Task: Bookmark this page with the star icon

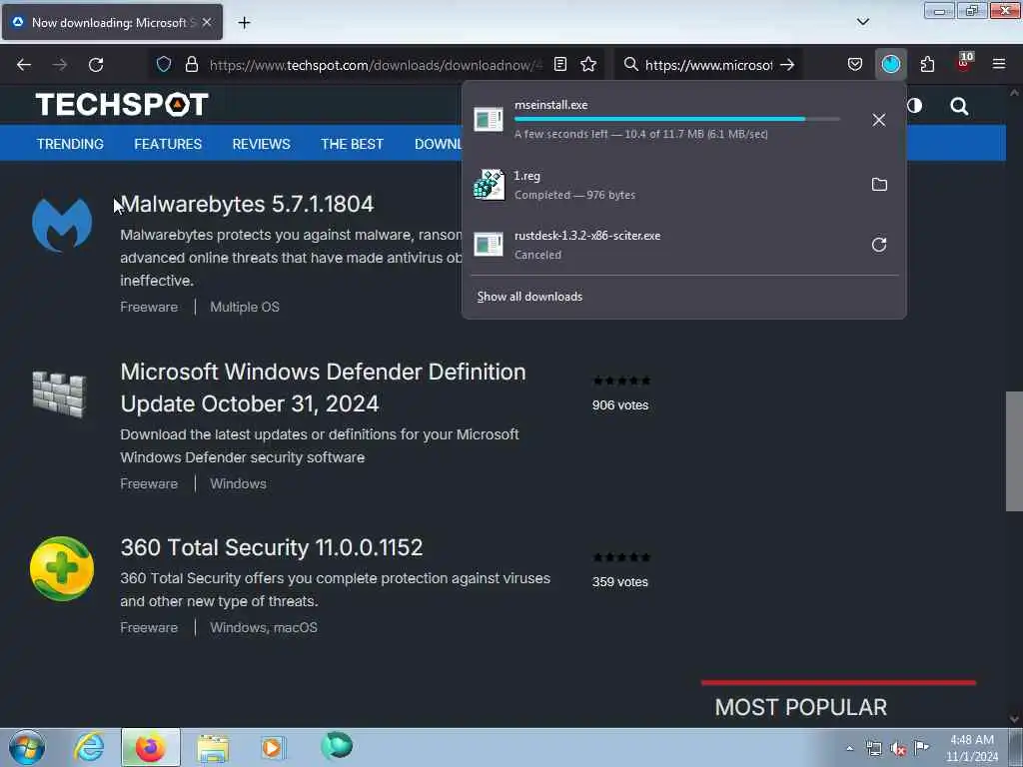Action: pos(588,65)
